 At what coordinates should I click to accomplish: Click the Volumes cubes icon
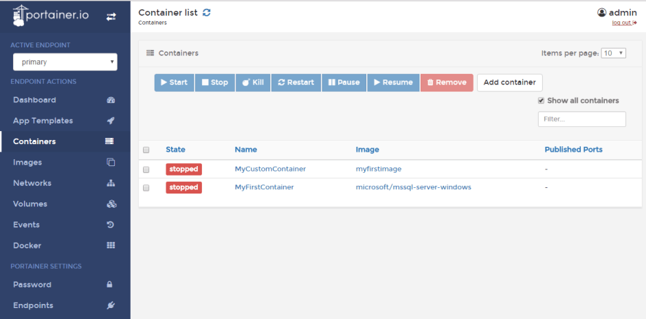coord(111,204)
